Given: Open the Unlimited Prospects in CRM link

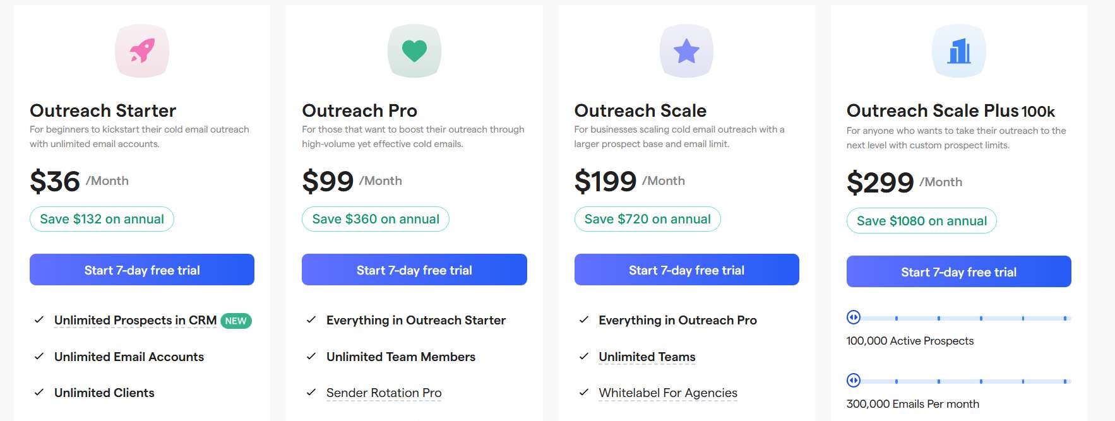Looking at the screenshot, I should (136, 321).
